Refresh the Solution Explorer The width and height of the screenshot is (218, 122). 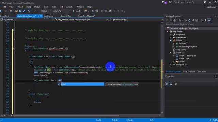click(189, 20)
